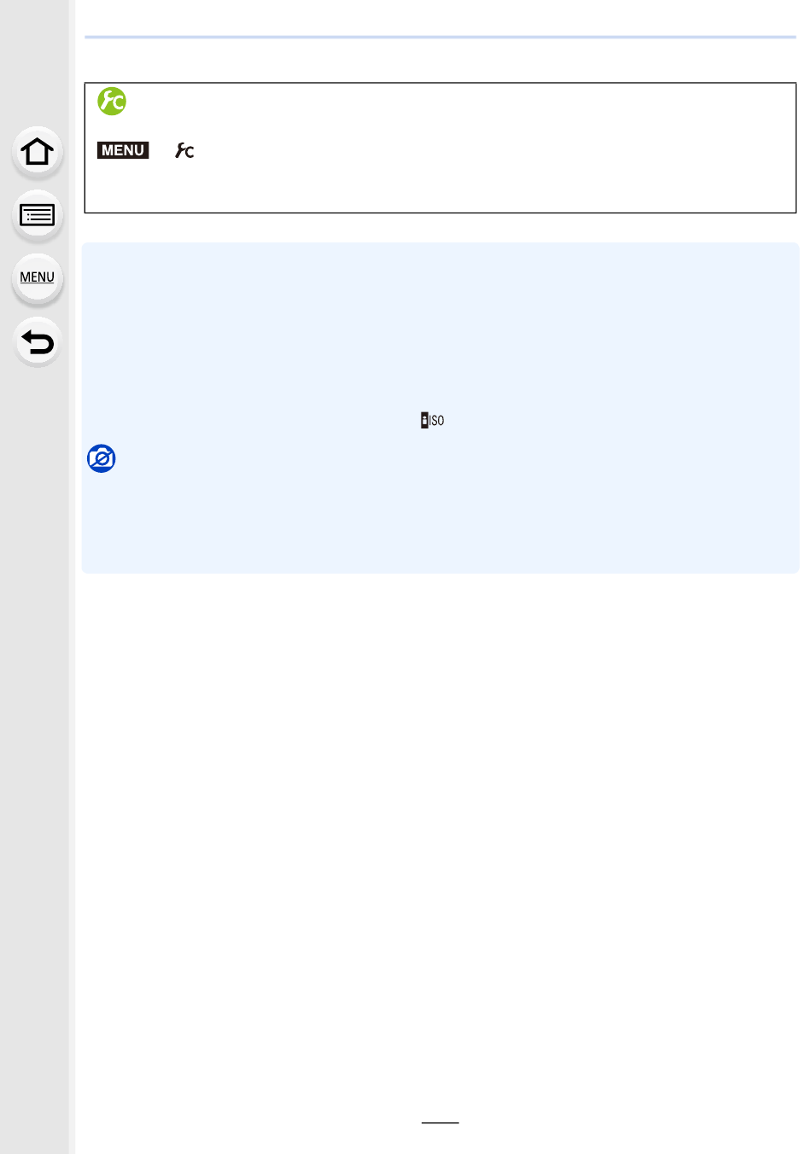Image resolution: width=811 pixels, height=1154 pixels.
Task: Click the black MENU label badge
Action: pos(123,150)
